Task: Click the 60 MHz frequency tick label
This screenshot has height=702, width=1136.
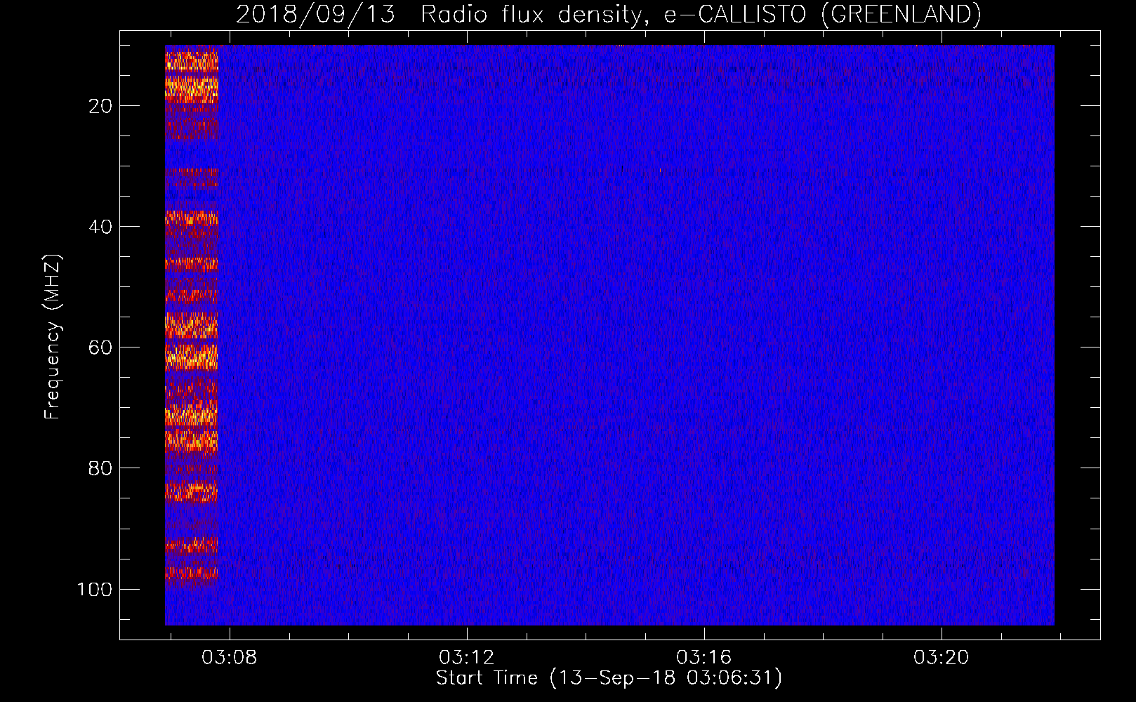Action: [x=100, y=347]
